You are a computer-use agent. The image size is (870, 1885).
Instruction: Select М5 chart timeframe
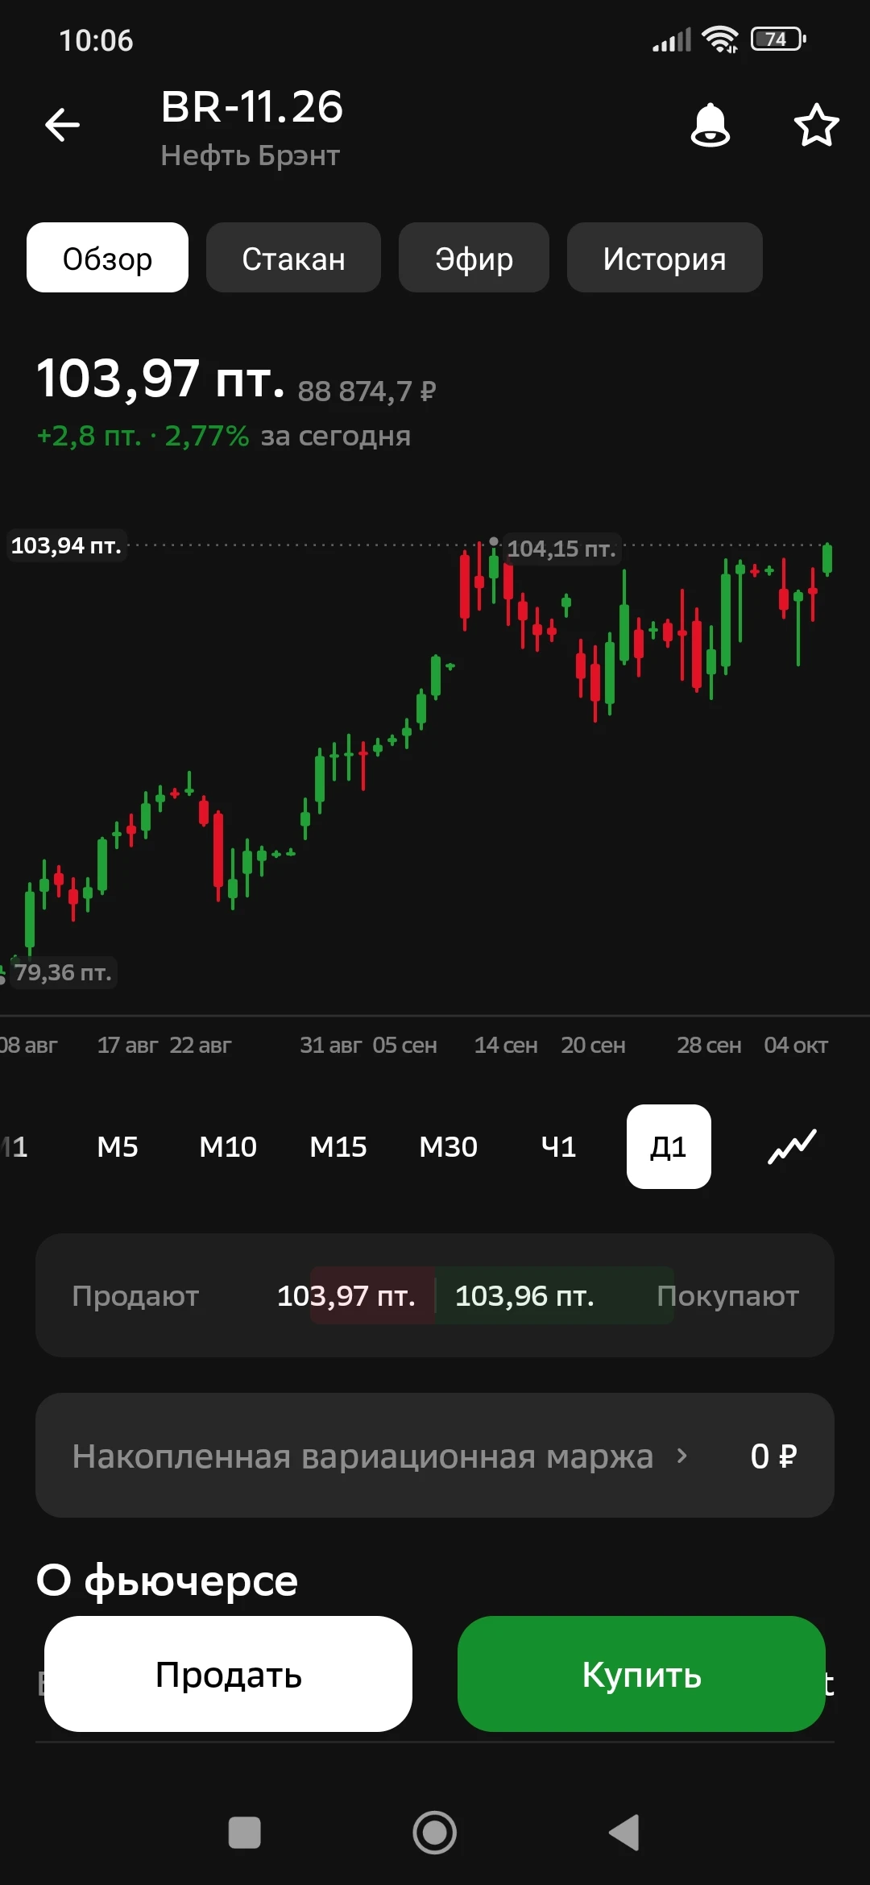(x=118, y=1146)
